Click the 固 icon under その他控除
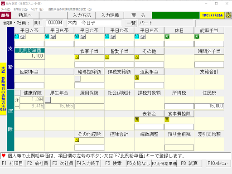 coord(77,140)
